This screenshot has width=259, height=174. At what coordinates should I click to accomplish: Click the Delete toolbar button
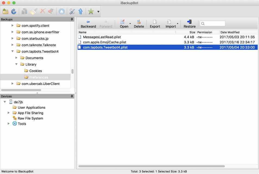tap(139, 24)
